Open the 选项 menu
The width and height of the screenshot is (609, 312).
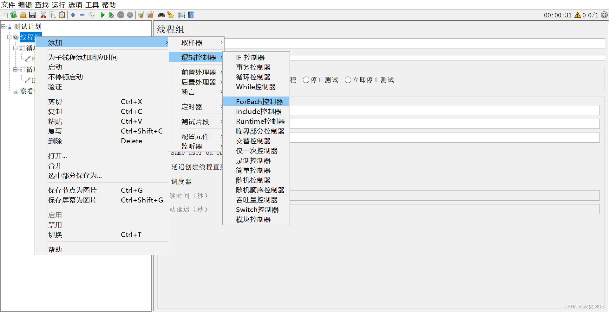[x=75, y=5]
